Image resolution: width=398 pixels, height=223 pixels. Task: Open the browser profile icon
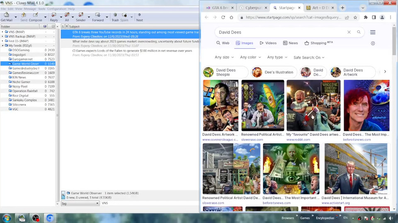pos(382,17)
